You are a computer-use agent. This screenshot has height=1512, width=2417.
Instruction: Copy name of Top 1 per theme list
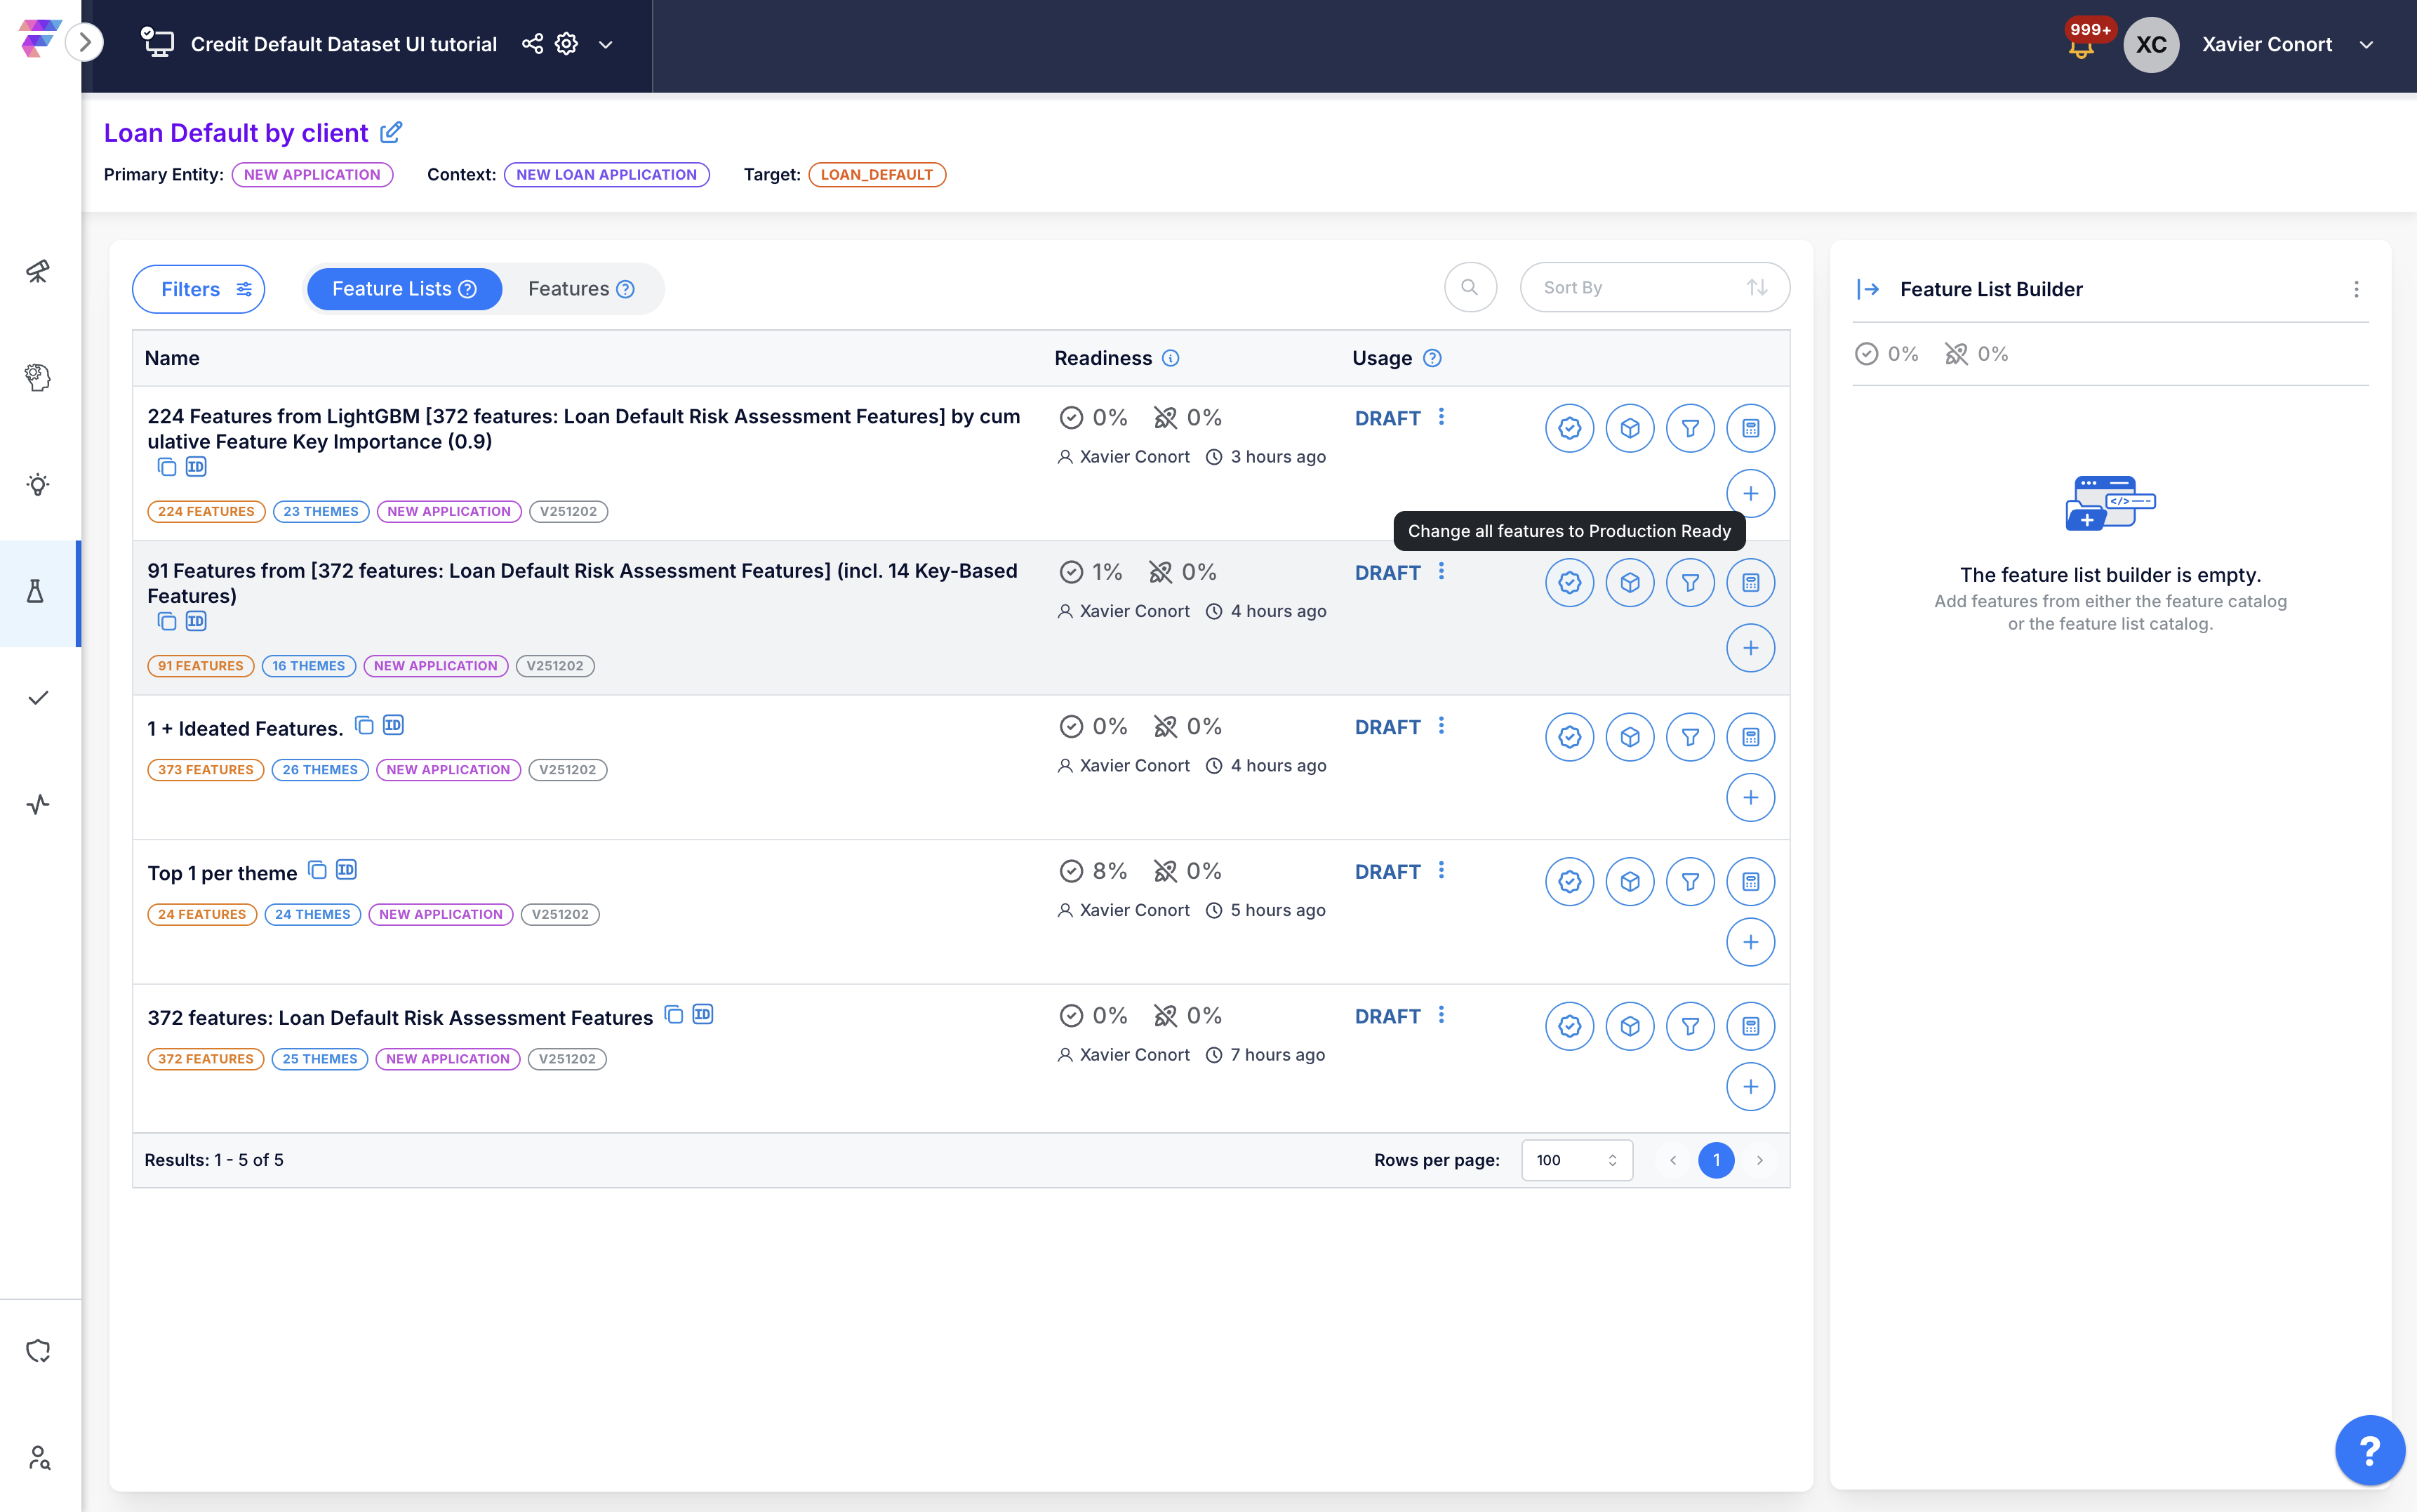(x=317, y=870)
